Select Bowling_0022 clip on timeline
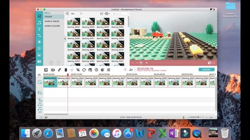This screenshot has height=140, width=250. point(50,82)
